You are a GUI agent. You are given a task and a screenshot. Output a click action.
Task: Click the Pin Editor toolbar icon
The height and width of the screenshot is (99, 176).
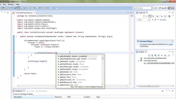click(x=57, y=8)
